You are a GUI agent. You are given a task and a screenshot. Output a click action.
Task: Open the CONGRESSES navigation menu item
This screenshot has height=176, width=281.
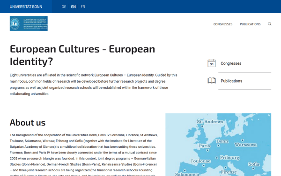(223, 24)
